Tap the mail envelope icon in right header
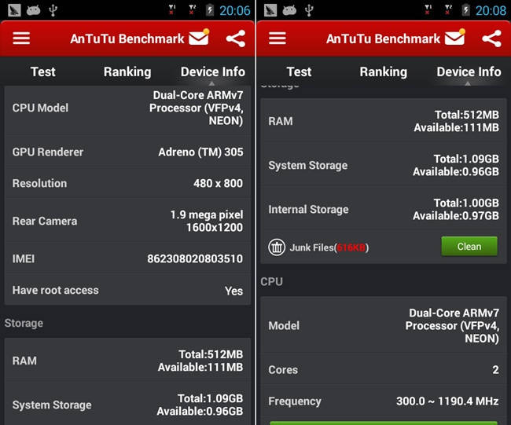 (x=455, y=37)
